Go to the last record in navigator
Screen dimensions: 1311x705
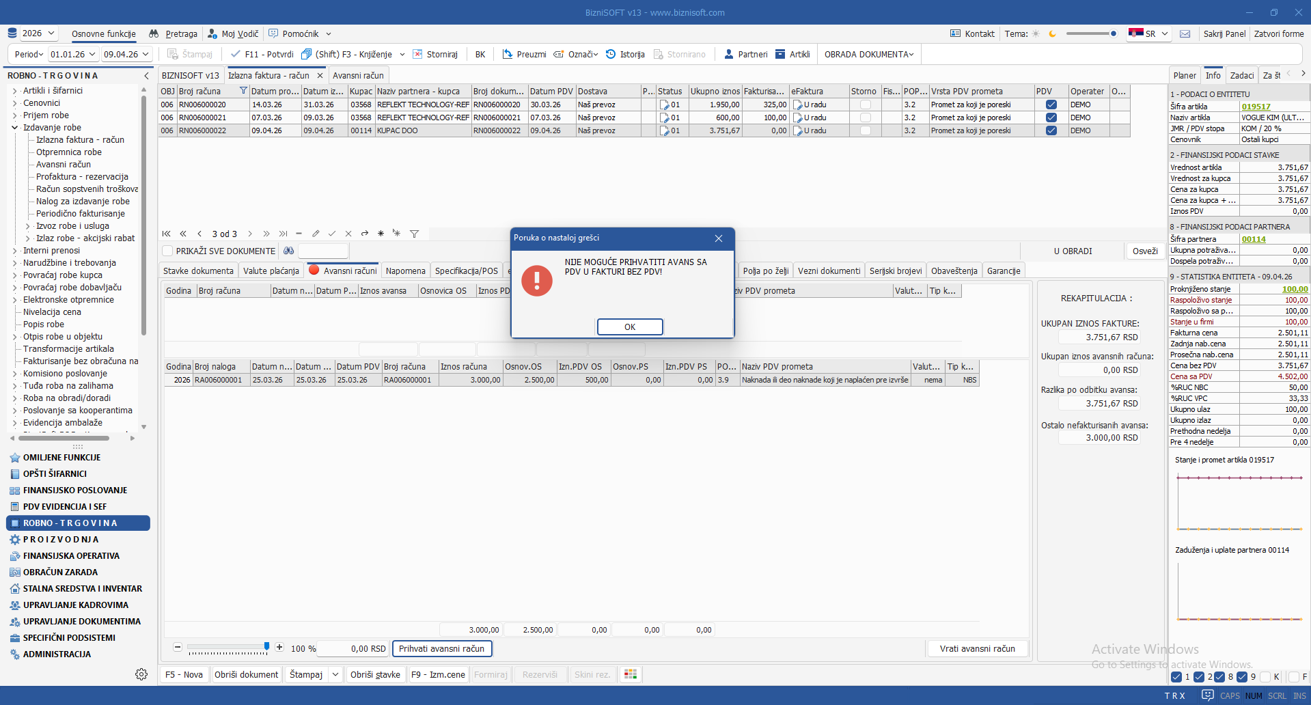point(283,234)
